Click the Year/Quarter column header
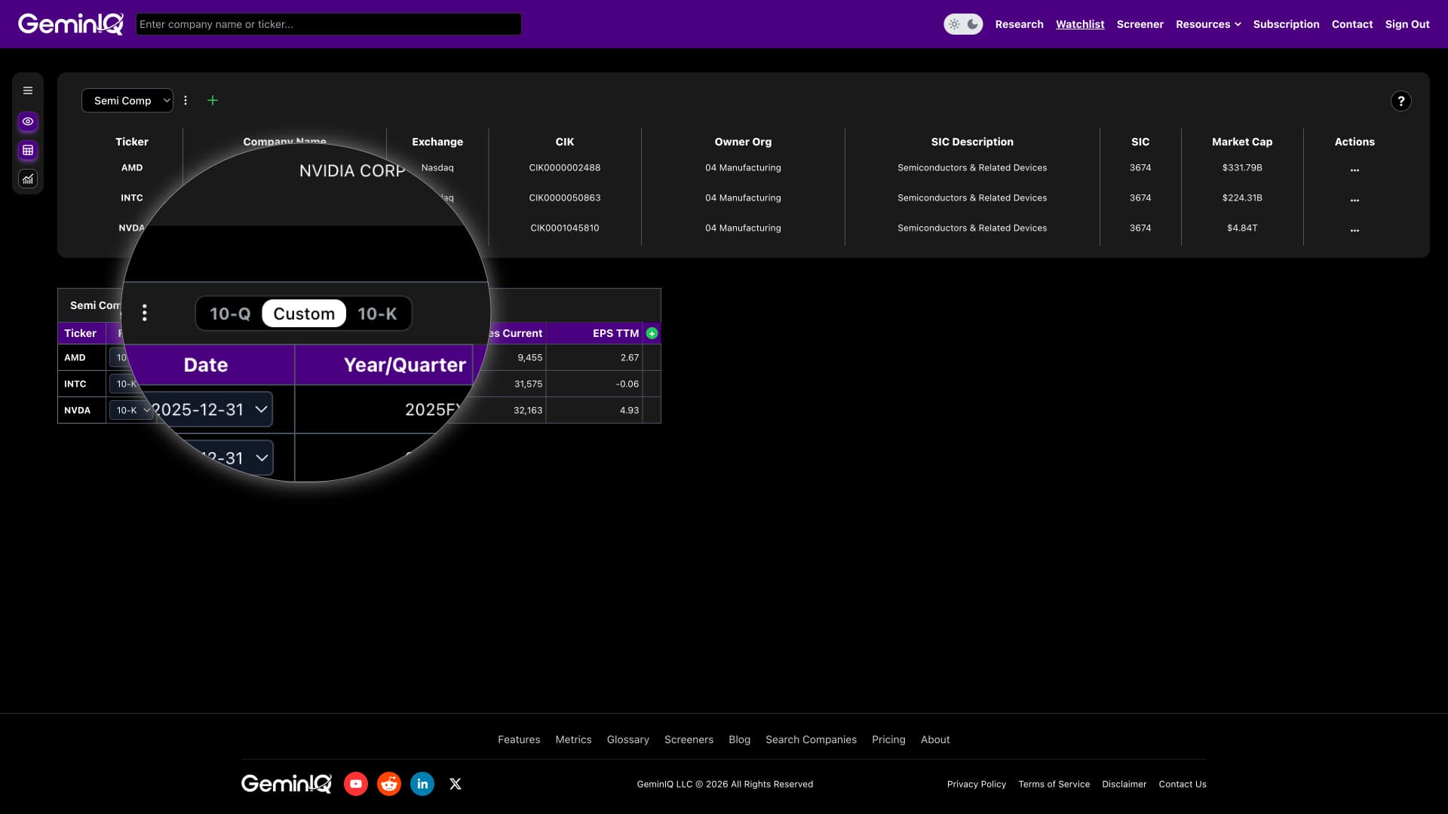Viewport: 1448px width, 814px height. [x=405, y=365]
